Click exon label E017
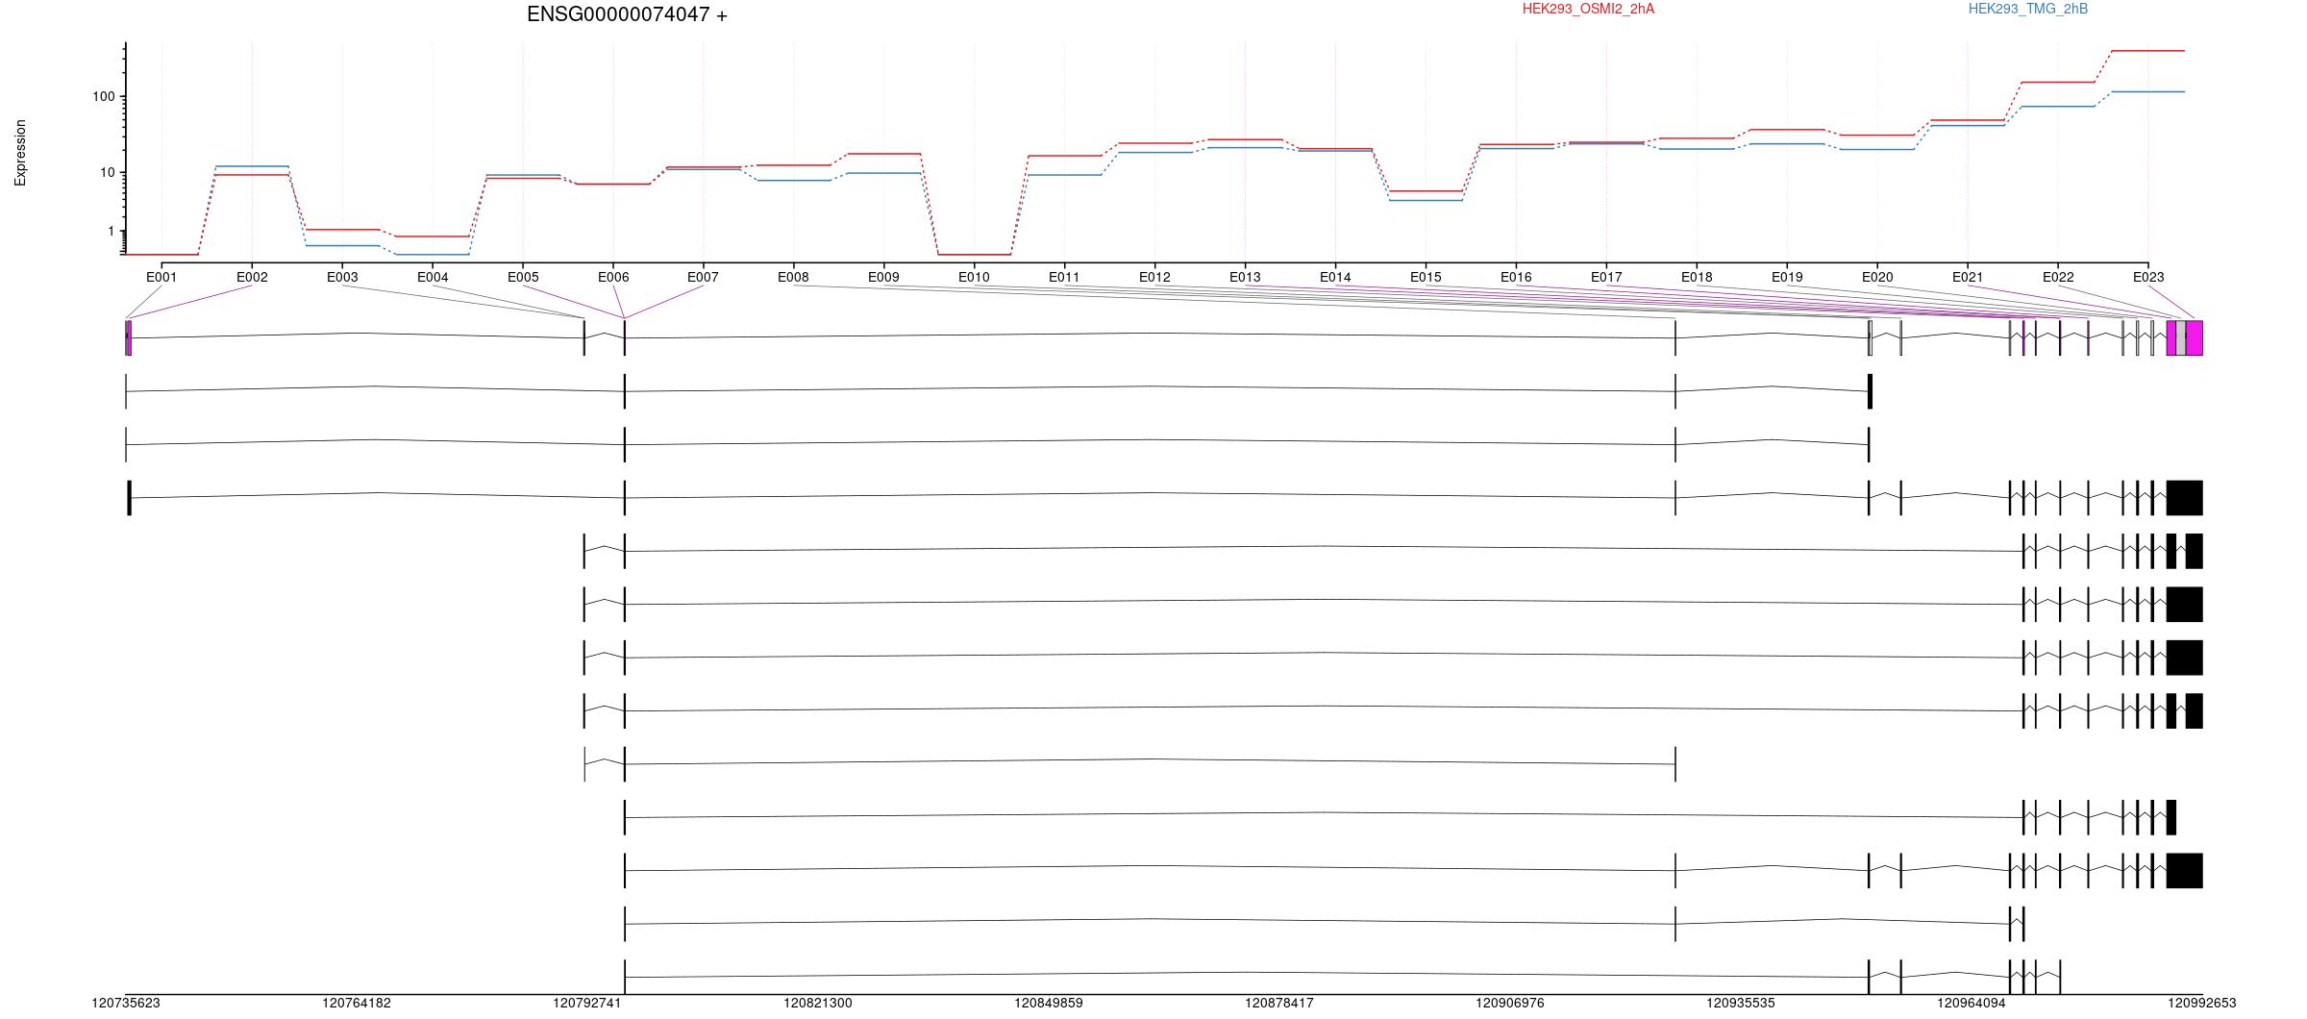The height and width of the screenshot is (1019, 2307). click(1606, 277)
